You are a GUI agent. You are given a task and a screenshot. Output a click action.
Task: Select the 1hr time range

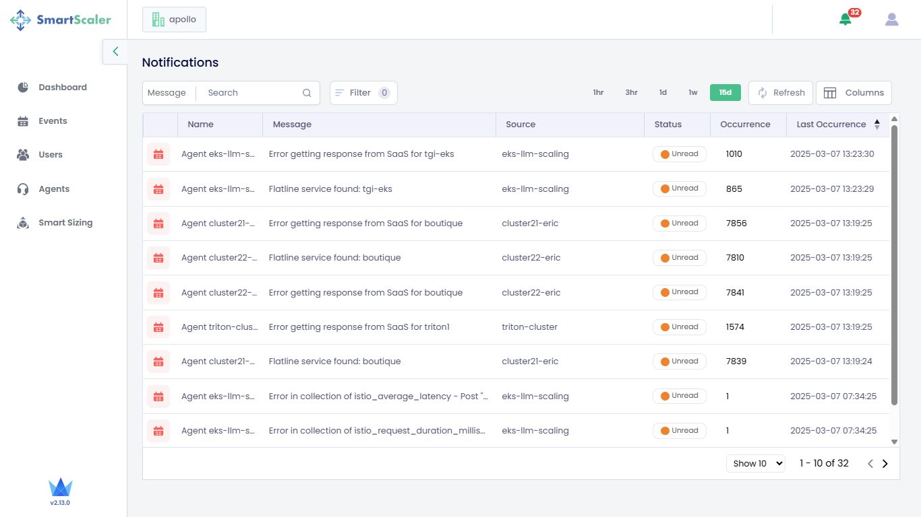(x=598, y=93)
